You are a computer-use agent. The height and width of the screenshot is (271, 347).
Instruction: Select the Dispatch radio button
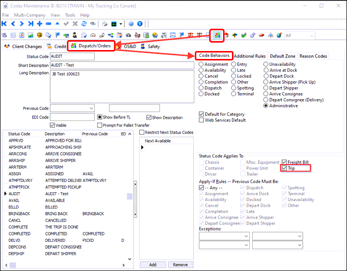[201, 88]
